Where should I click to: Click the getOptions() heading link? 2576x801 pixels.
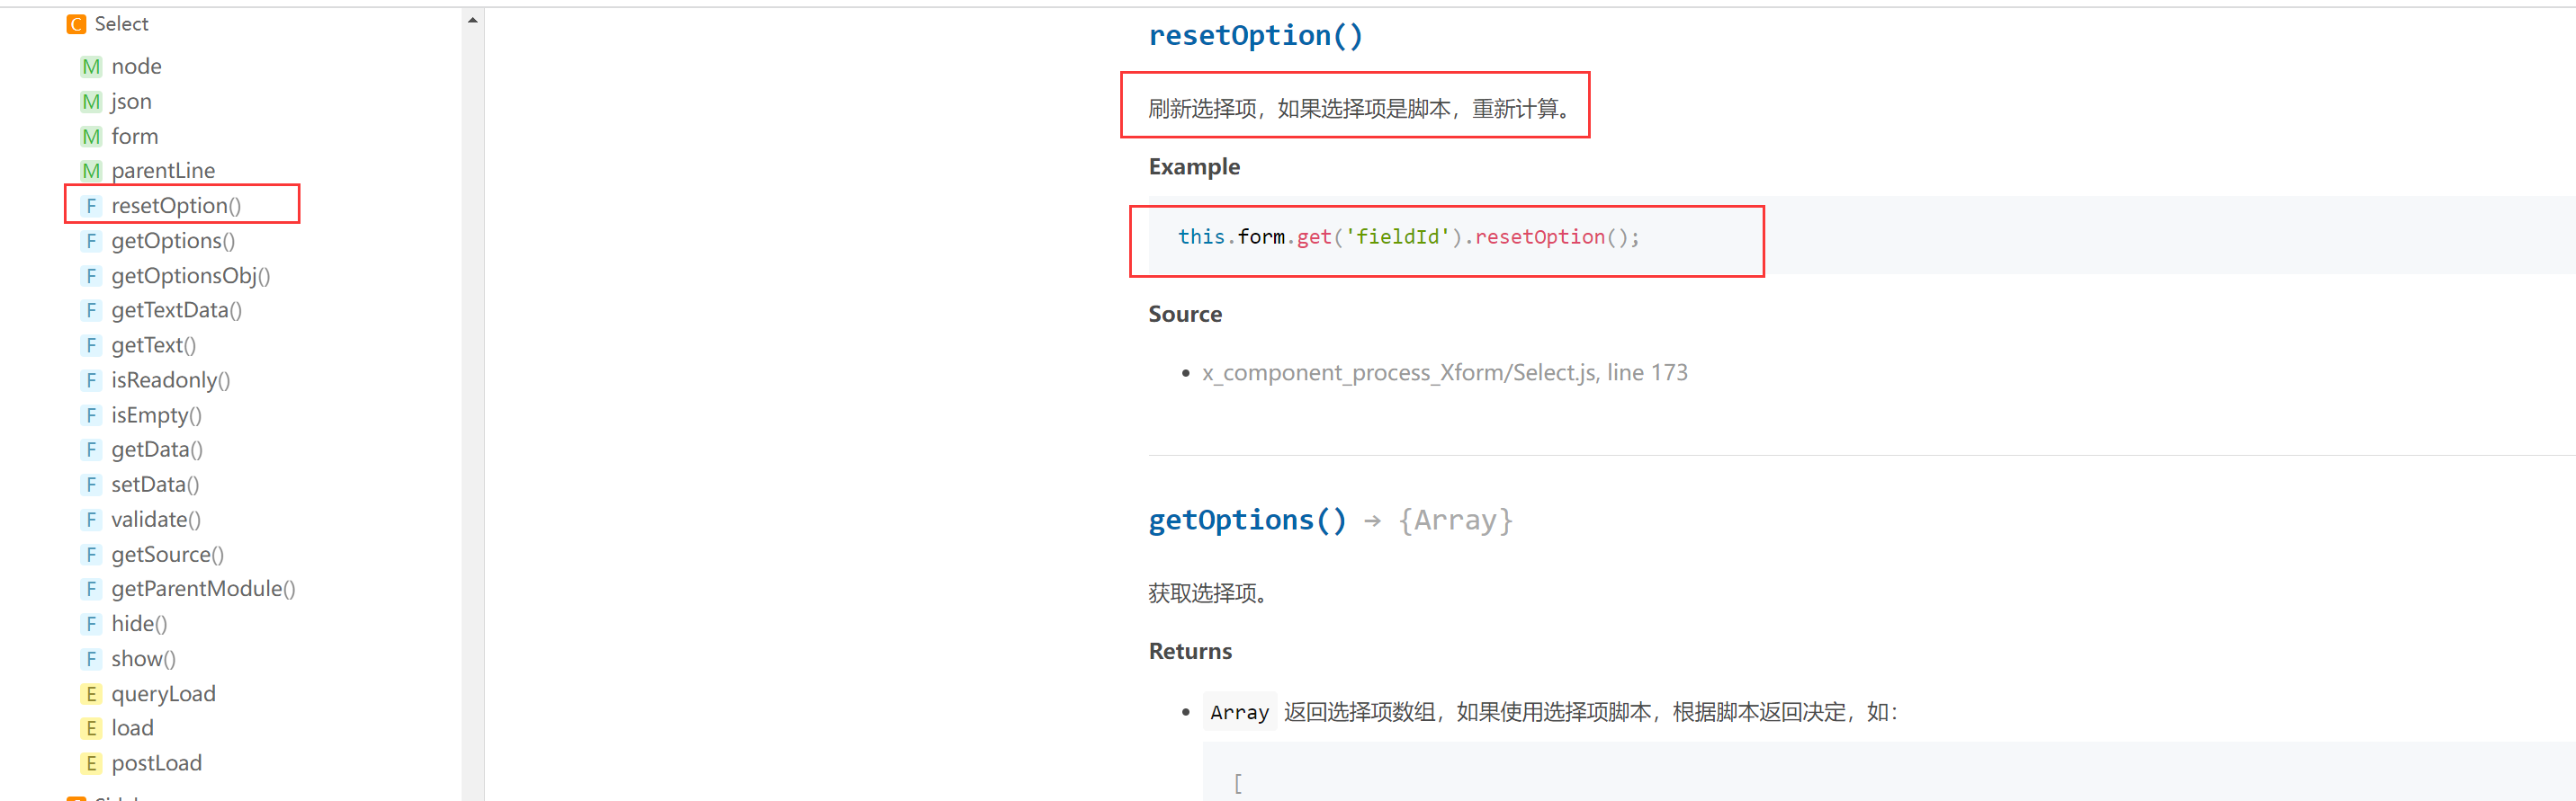[x=1247, y=521]
